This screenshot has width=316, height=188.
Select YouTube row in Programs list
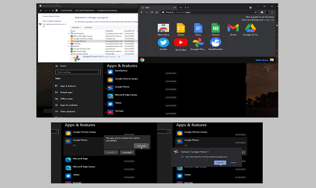104,44
